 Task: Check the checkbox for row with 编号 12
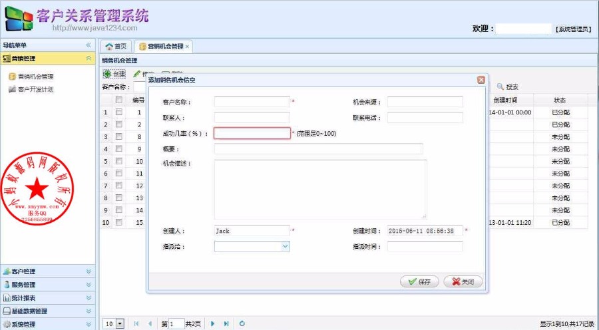119,185
